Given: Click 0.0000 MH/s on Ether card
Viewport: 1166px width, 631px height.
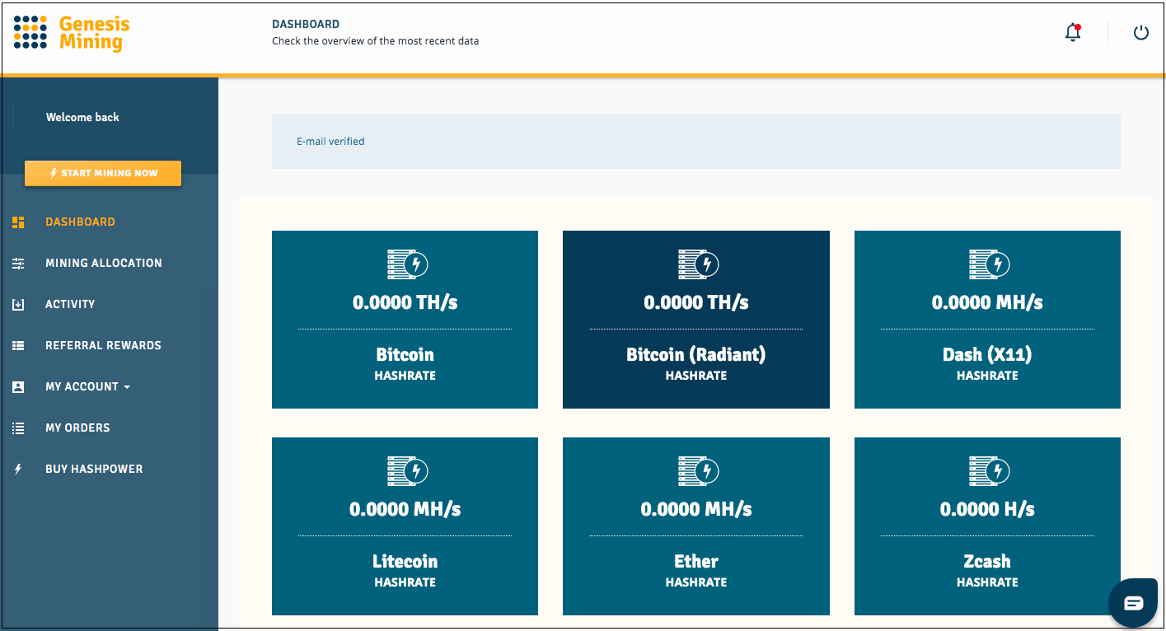Looking at the screenshot, I should pos(696,509).
